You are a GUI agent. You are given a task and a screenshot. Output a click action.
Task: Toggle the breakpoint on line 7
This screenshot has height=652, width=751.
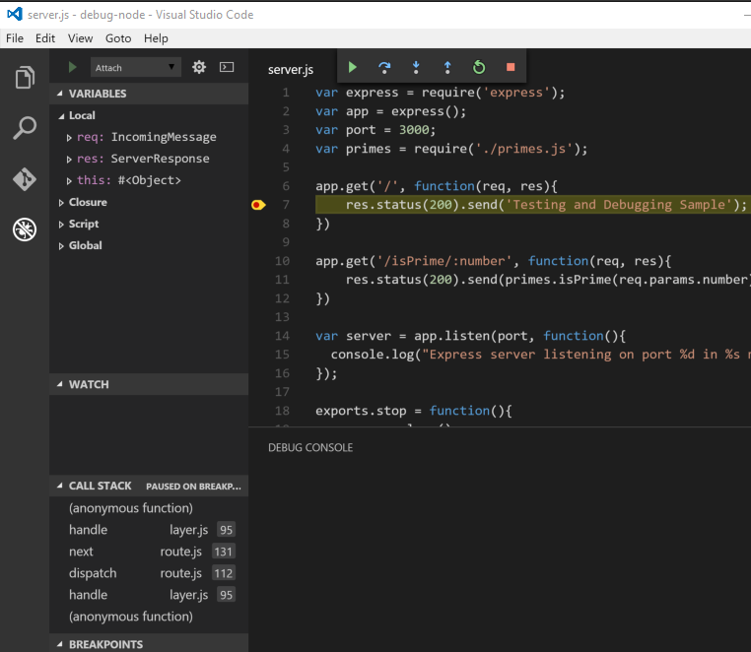click(257, 205)
